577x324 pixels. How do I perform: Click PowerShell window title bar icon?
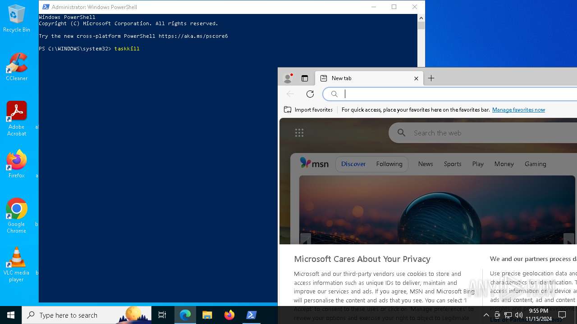pyautogui.click(x=46, y=7)
